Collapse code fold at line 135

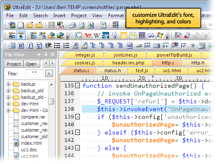(78, 86)
